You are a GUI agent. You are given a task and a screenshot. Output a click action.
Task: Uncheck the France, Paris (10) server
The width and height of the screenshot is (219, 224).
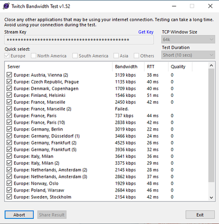pyautogui.click(x=9, y=122)
